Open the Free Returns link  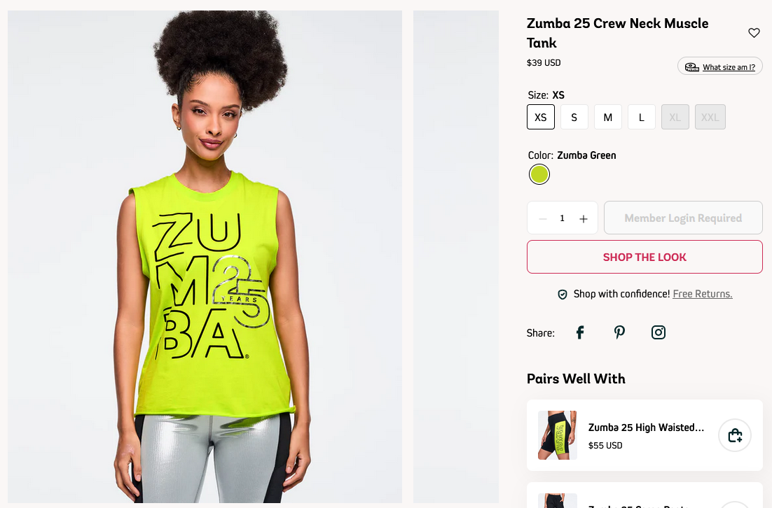703,294
